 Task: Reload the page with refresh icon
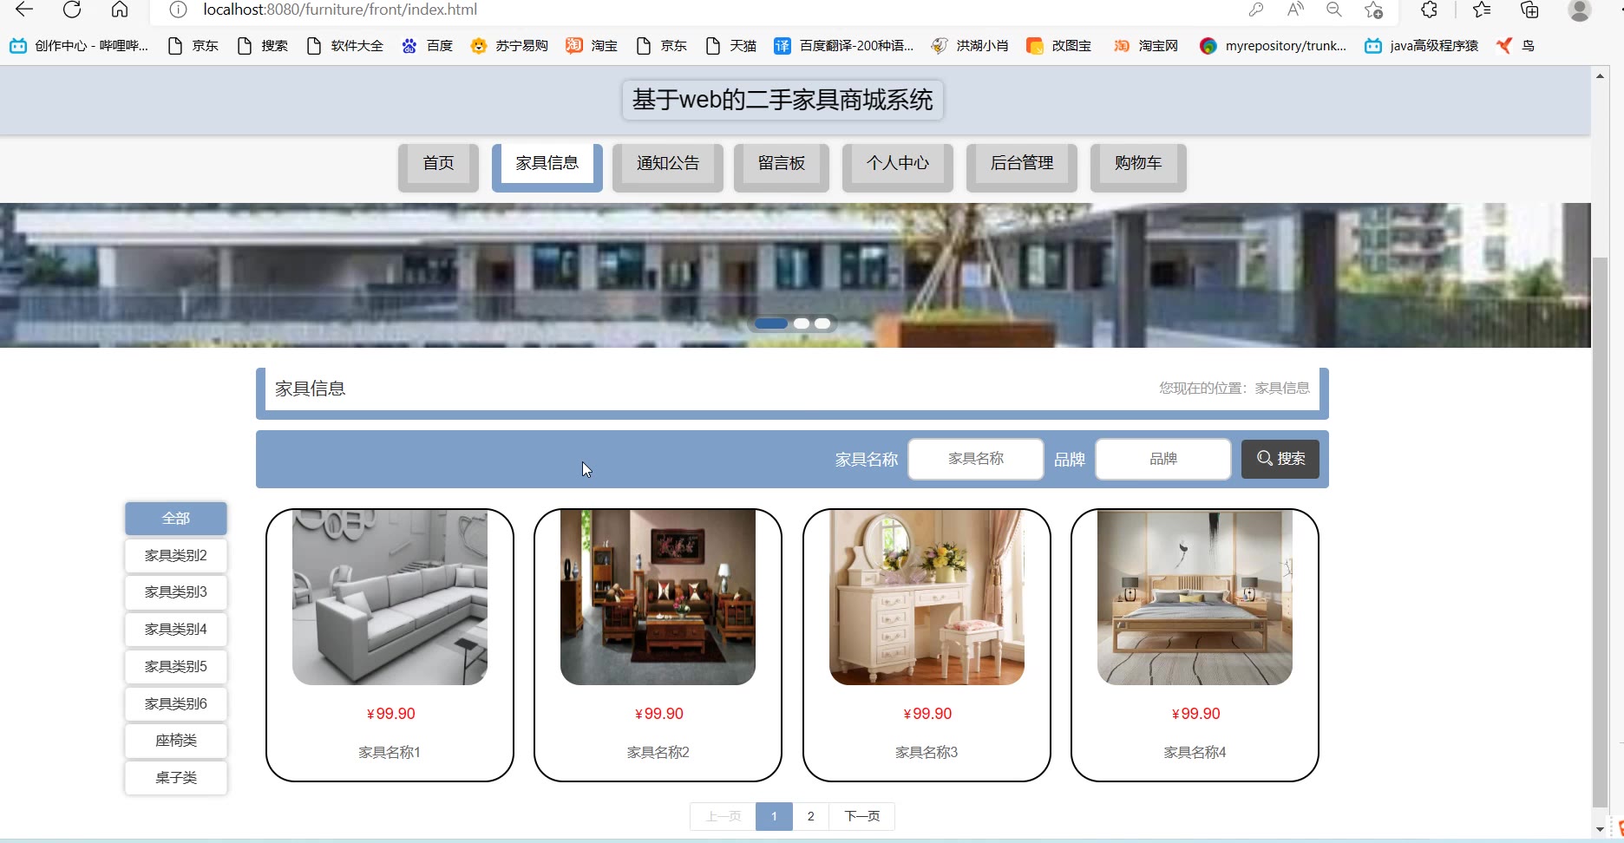point(72,10)
